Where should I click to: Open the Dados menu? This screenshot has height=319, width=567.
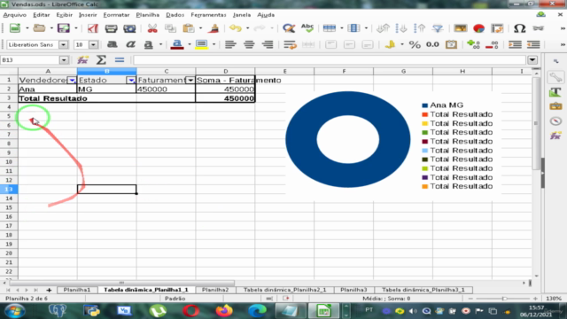(175, 15)
